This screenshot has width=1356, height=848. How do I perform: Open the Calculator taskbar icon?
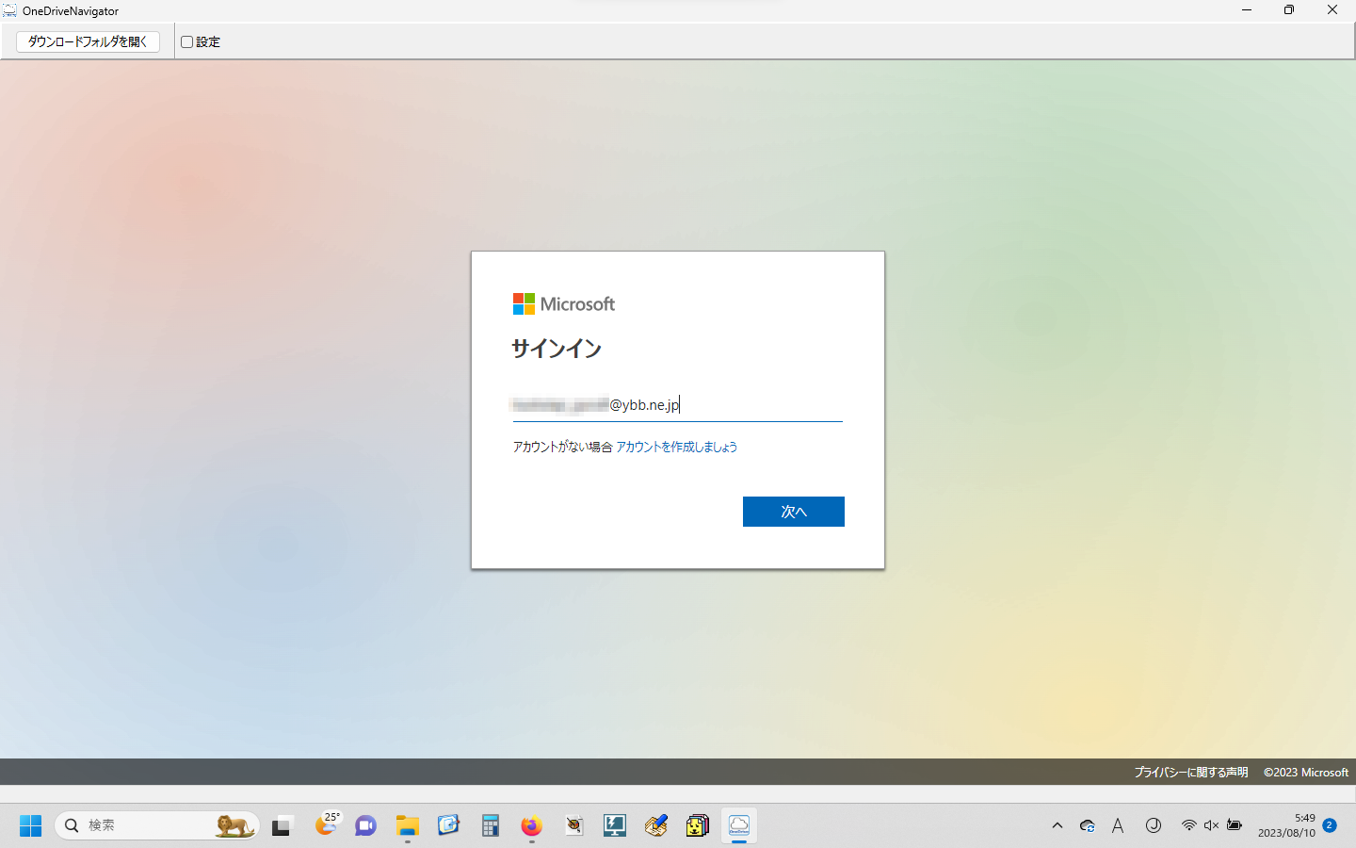point(491,826)
